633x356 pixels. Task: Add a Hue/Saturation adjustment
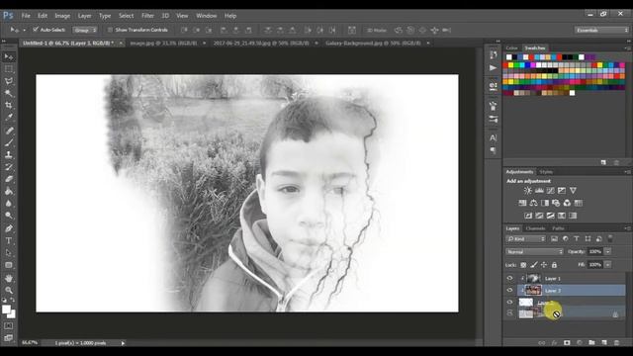coord(522,203)
